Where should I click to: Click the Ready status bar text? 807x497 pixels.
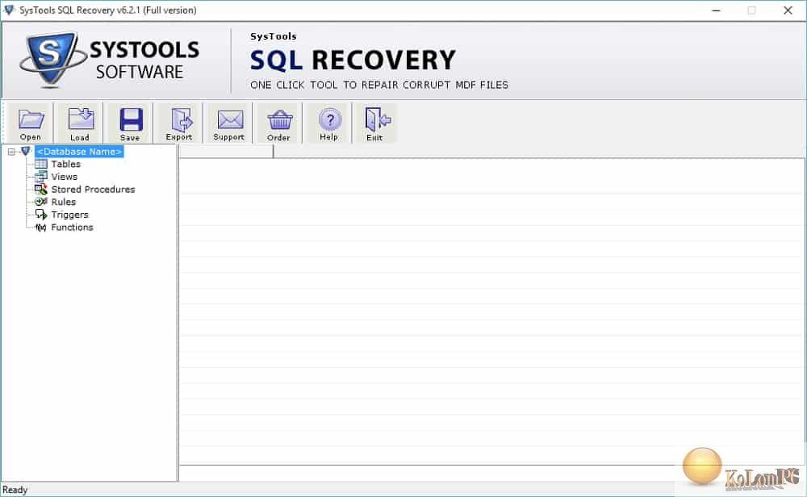(15, 490)
